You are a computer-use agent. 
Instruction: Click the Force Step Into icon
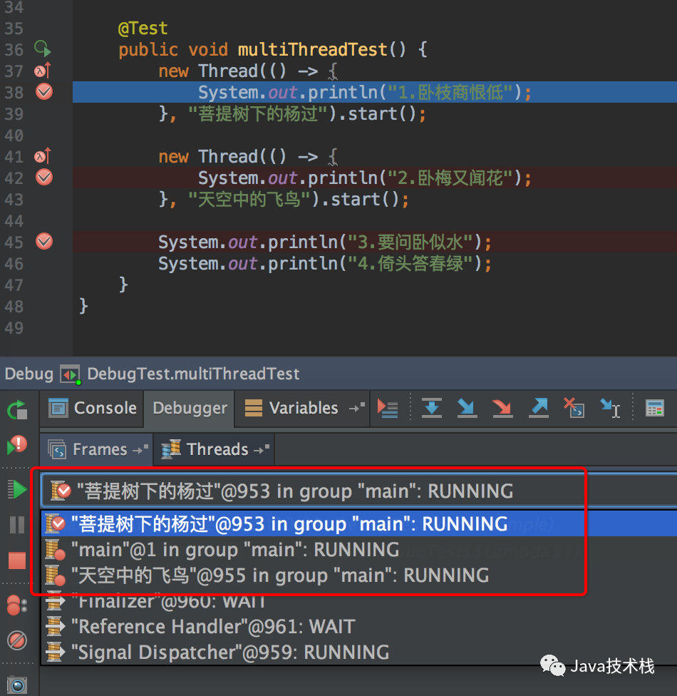[502, 408]
